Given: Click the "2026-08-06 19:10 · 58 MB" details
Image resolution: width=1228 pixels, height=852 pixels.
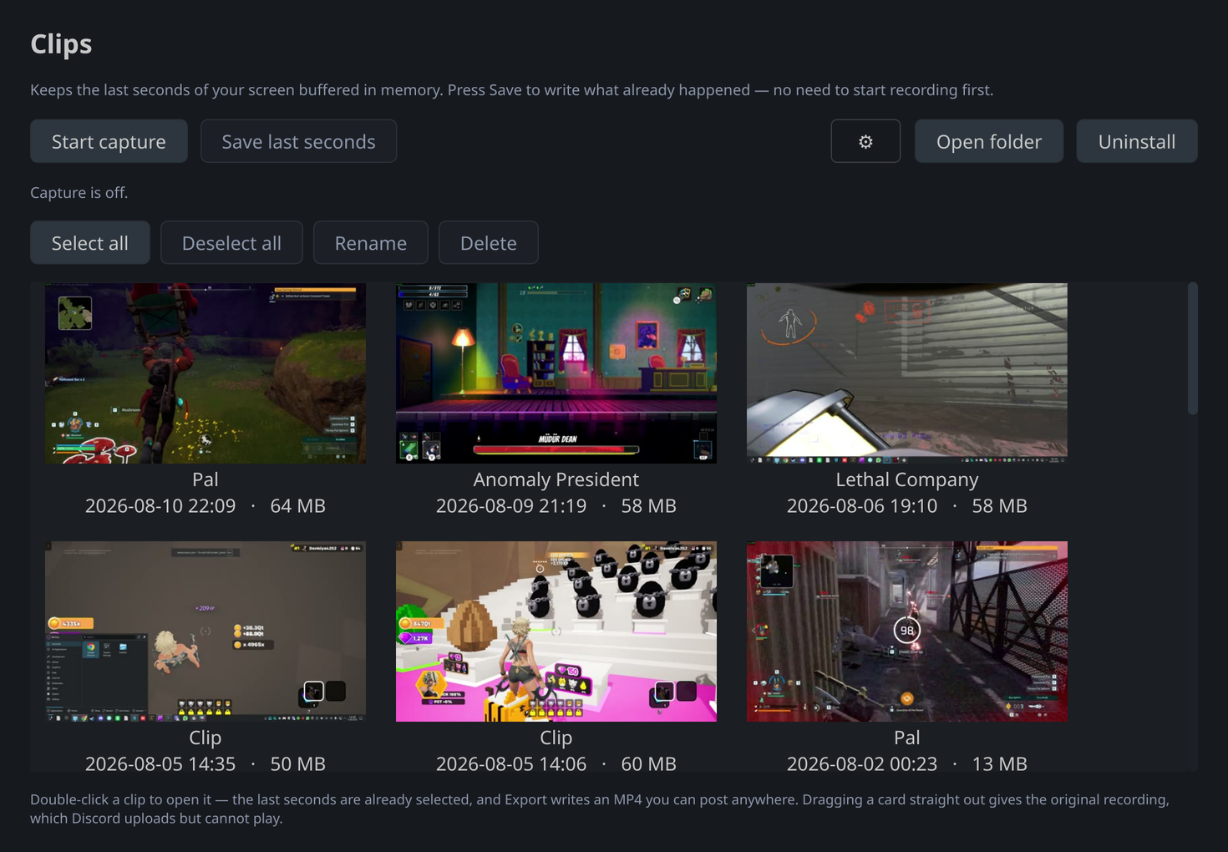Looking at the screenshot, I should tap(907, 506).
